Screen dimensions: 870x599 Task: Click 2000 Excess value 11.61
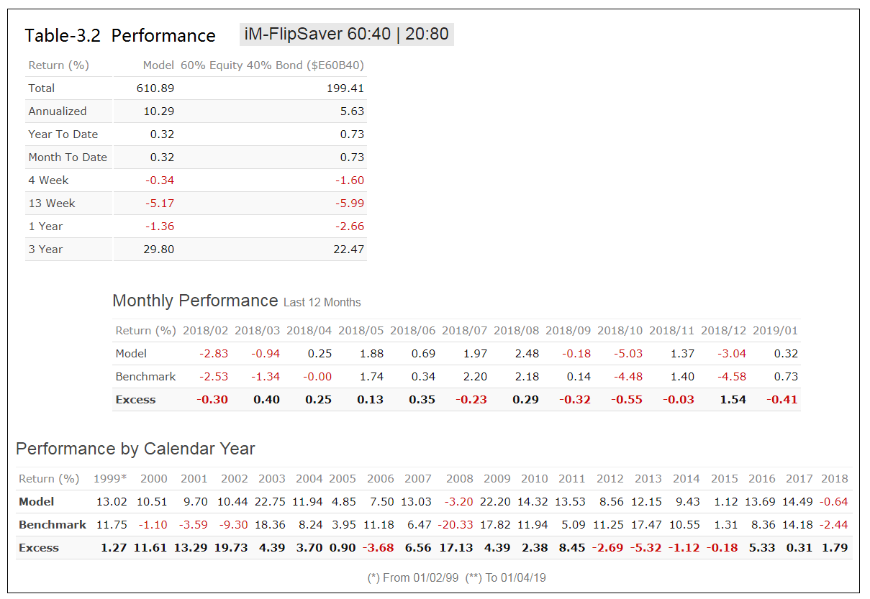(x=150, y=548)
